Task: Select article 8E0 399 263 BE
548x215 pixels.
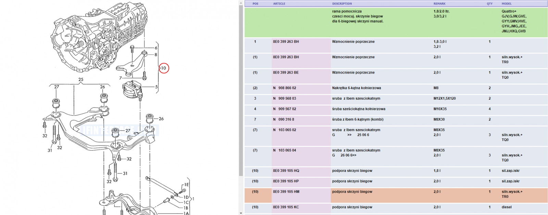Action: [286, 73]
